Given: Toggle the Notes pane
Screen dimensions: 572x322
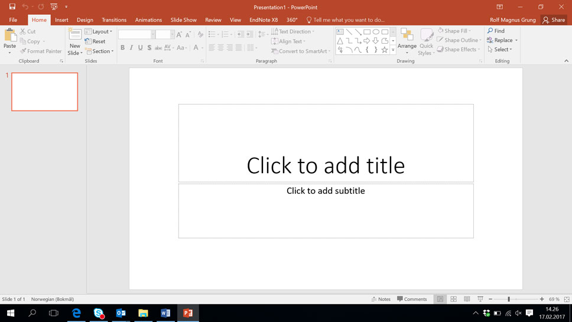Looking at the screenshot, I should coord(381,299).
